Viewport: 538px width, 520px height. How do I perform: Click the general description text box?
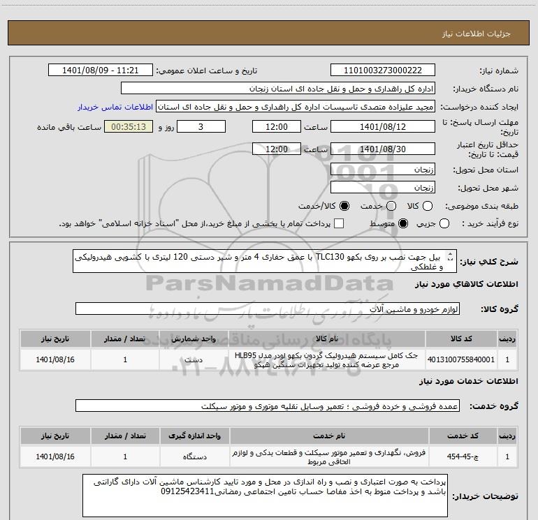click(265, 262)
